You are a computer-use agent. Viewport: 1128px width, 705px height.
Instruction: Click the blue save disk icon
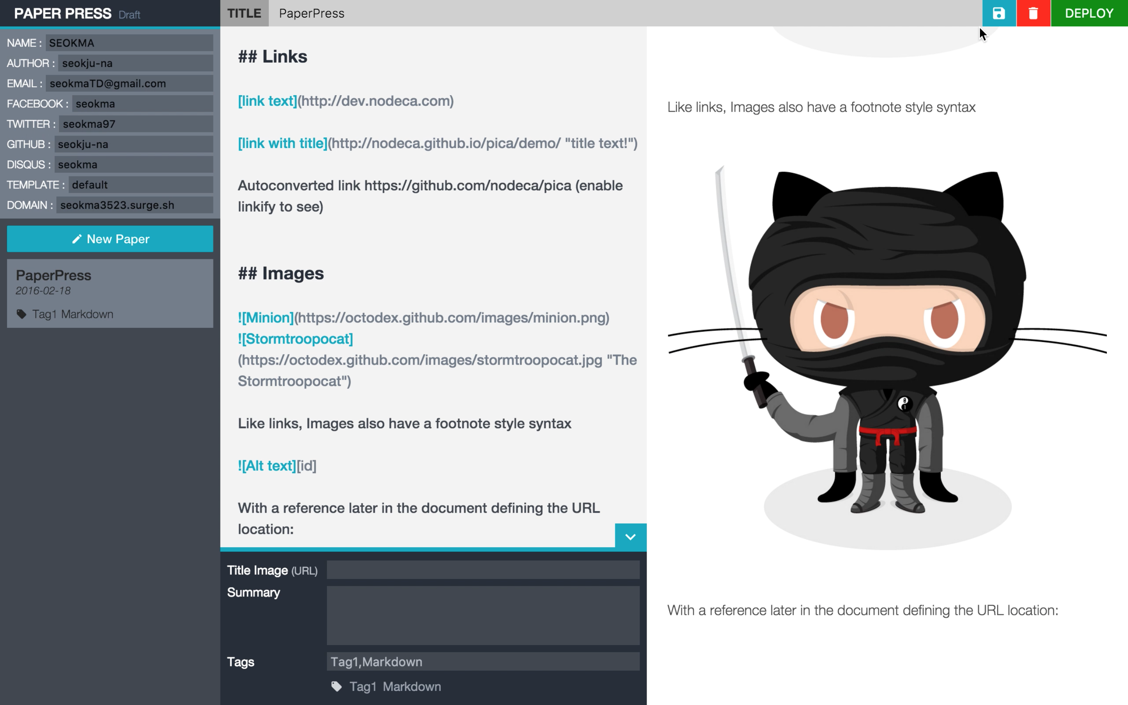(998, 13)
